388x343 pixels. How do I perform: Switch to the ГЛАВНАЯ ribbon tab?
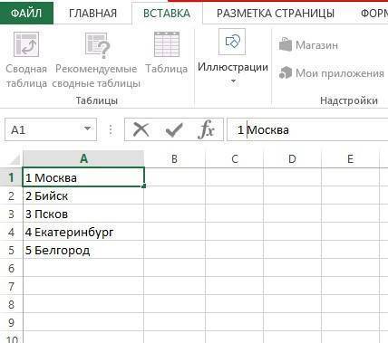click(x=92, y=14)
